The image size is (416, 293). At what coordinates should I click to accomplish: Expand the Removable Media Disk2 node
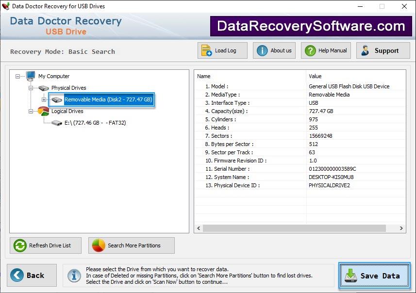44,100
